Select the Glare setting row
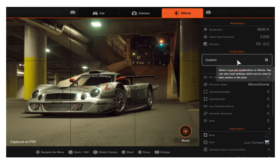280x162 pixels. pyautogui.click(x=236, y=121)
